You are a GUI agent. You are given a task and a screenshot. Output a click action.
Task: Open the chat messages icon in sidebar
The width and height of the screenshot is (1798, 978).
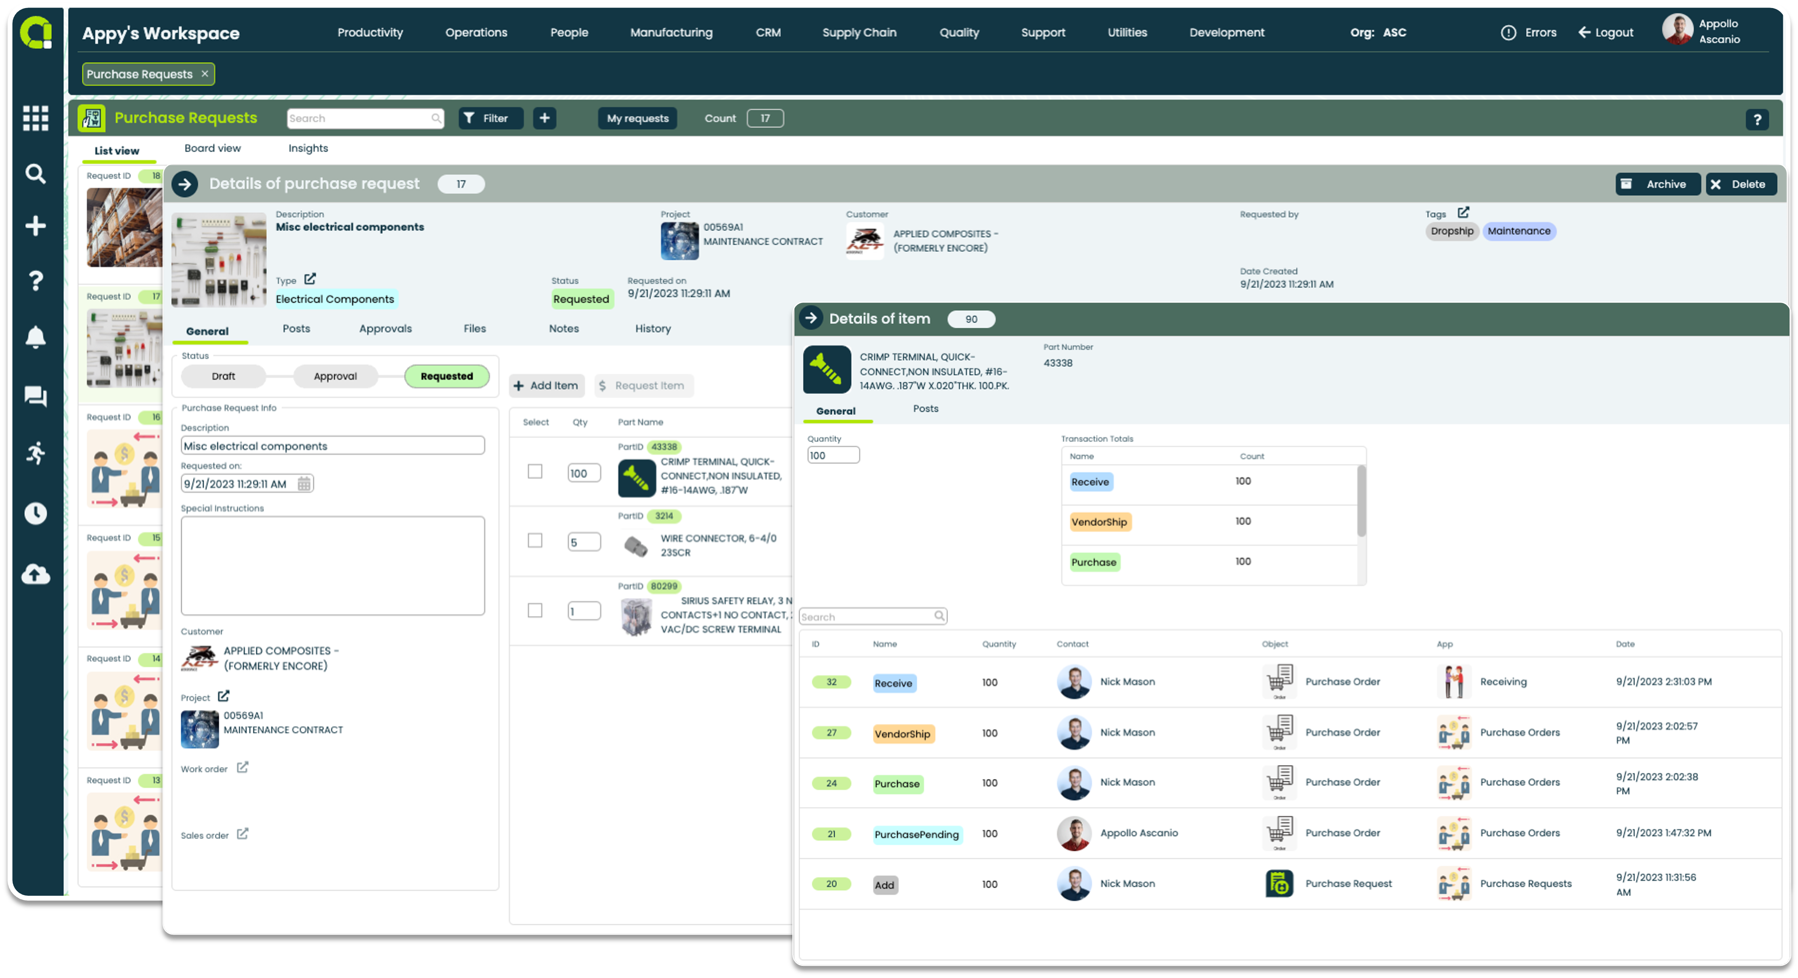click(36, 396)
